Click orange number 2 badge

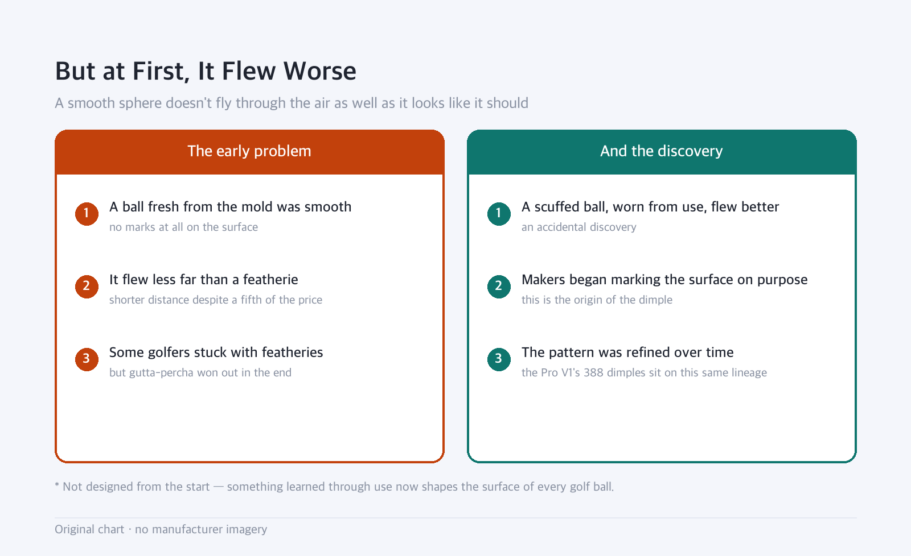click(x=87, y=287)
